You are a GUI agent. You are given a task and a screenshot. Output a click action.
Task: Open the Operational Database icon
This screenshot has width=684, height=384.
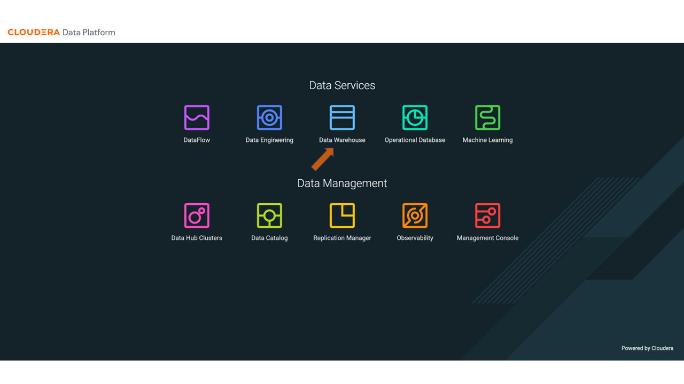click(415, 117)
